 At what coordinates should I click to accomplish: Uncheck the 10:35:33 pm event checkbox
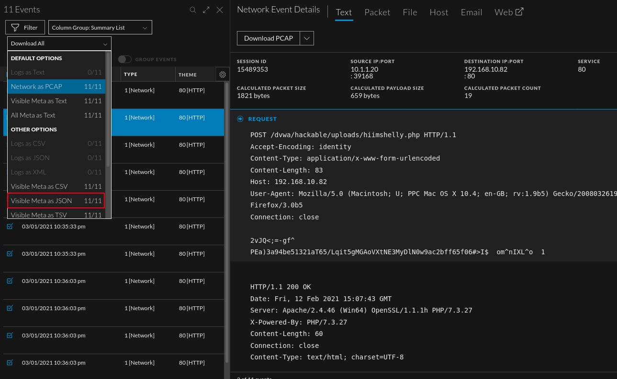[10, 227]
